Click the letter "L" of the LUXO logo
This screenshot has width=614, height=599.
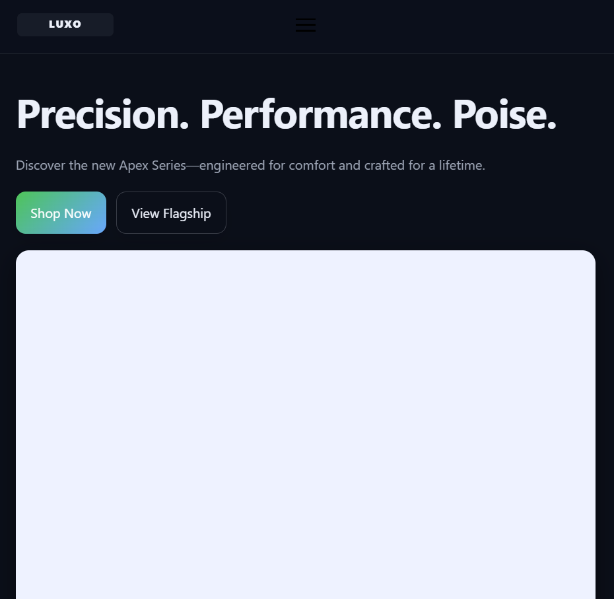[51, 24]
